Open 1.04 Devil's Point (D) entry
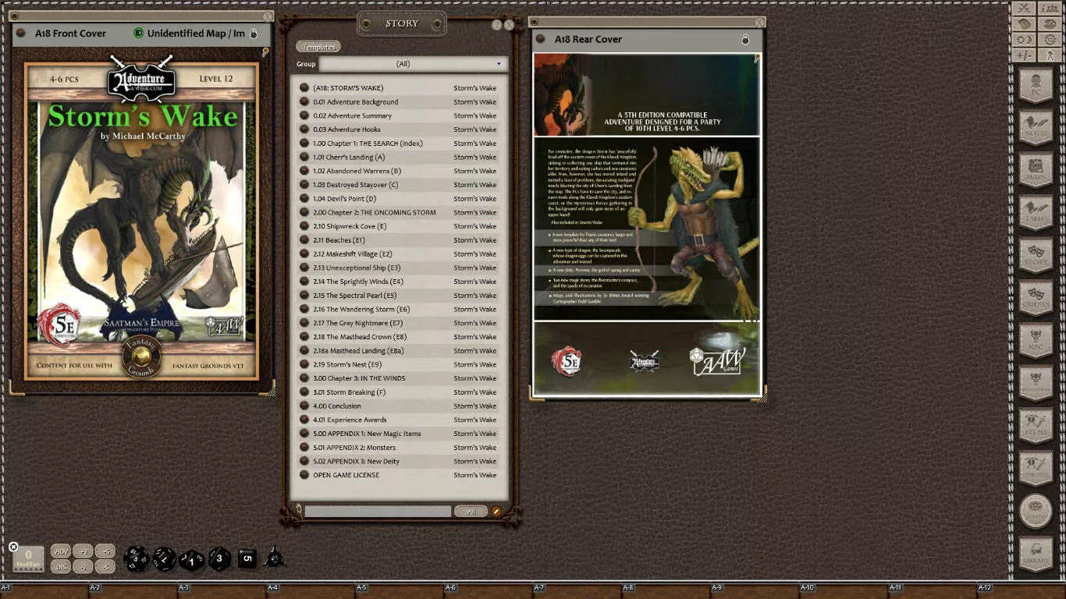Image resolution: width=1066 pixels, height=599 pixels. (399, 199)
